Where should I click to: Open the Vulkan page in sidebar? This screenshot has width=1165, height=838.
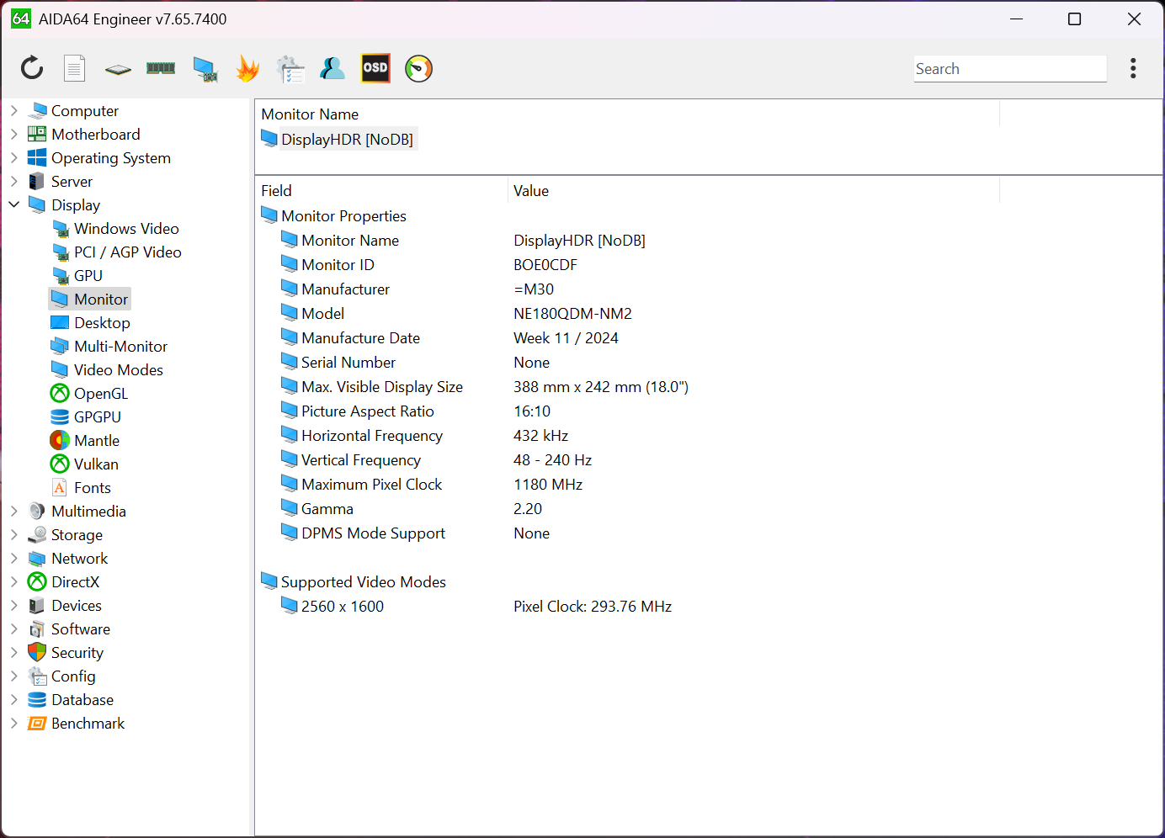click(96, 464)
